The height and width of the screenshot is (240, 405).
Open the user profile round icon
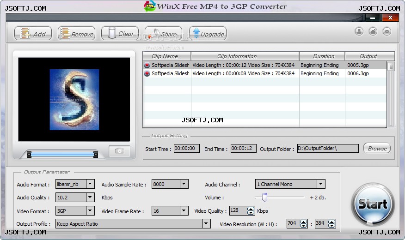coord(359,31)
